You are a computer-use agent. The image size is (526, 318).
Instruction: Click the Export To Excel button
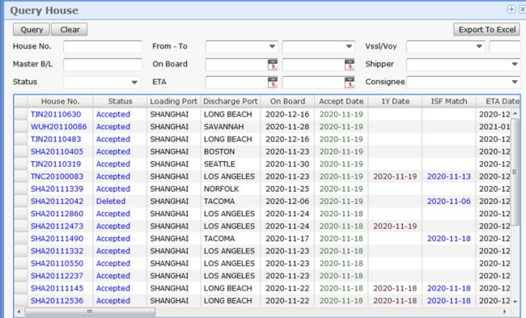click(x=486, y=29)
